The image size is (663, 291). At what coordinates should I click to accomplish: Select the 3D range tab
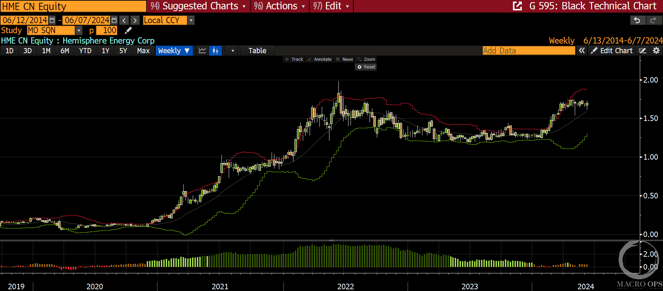28,51
